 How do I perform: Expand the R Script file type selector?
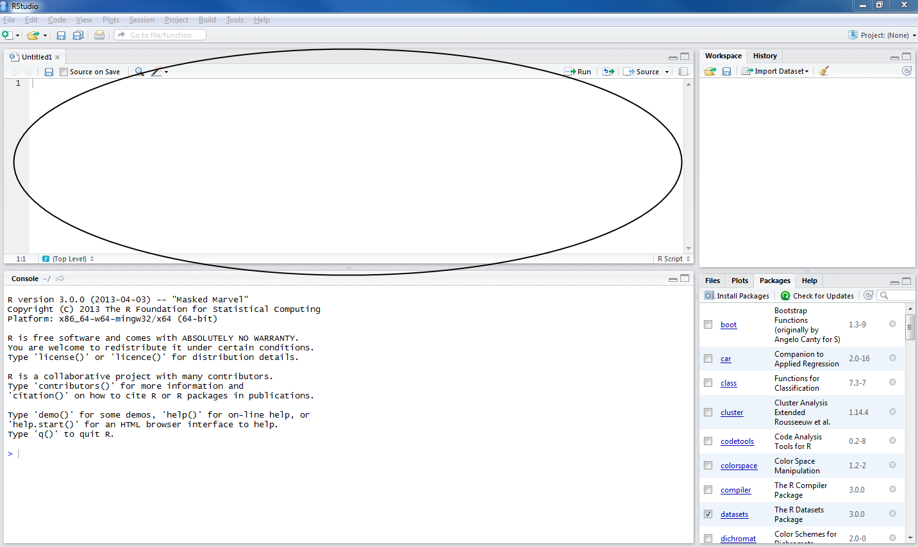point(674,259)
